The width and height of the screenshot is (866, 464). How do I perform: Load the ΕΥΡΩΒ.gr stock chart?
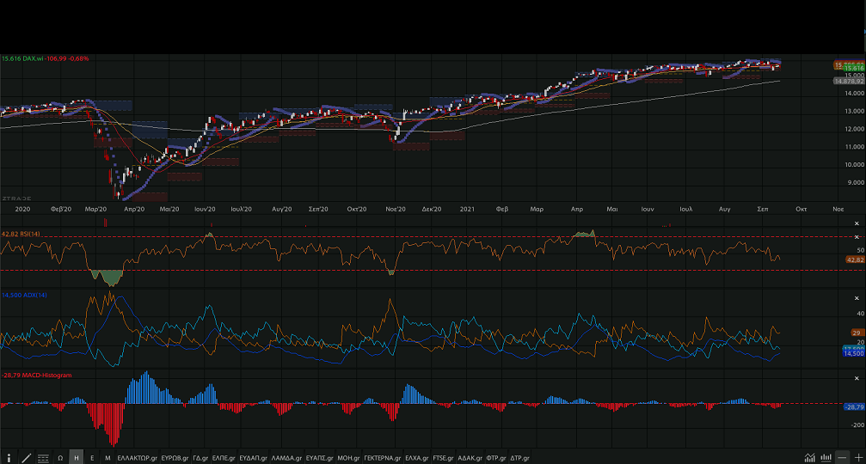[x=175, y=458]
